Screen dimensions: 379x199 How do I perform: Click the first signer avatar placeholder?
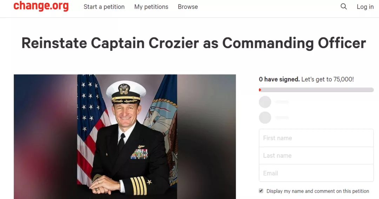click(x=265, y=102)
